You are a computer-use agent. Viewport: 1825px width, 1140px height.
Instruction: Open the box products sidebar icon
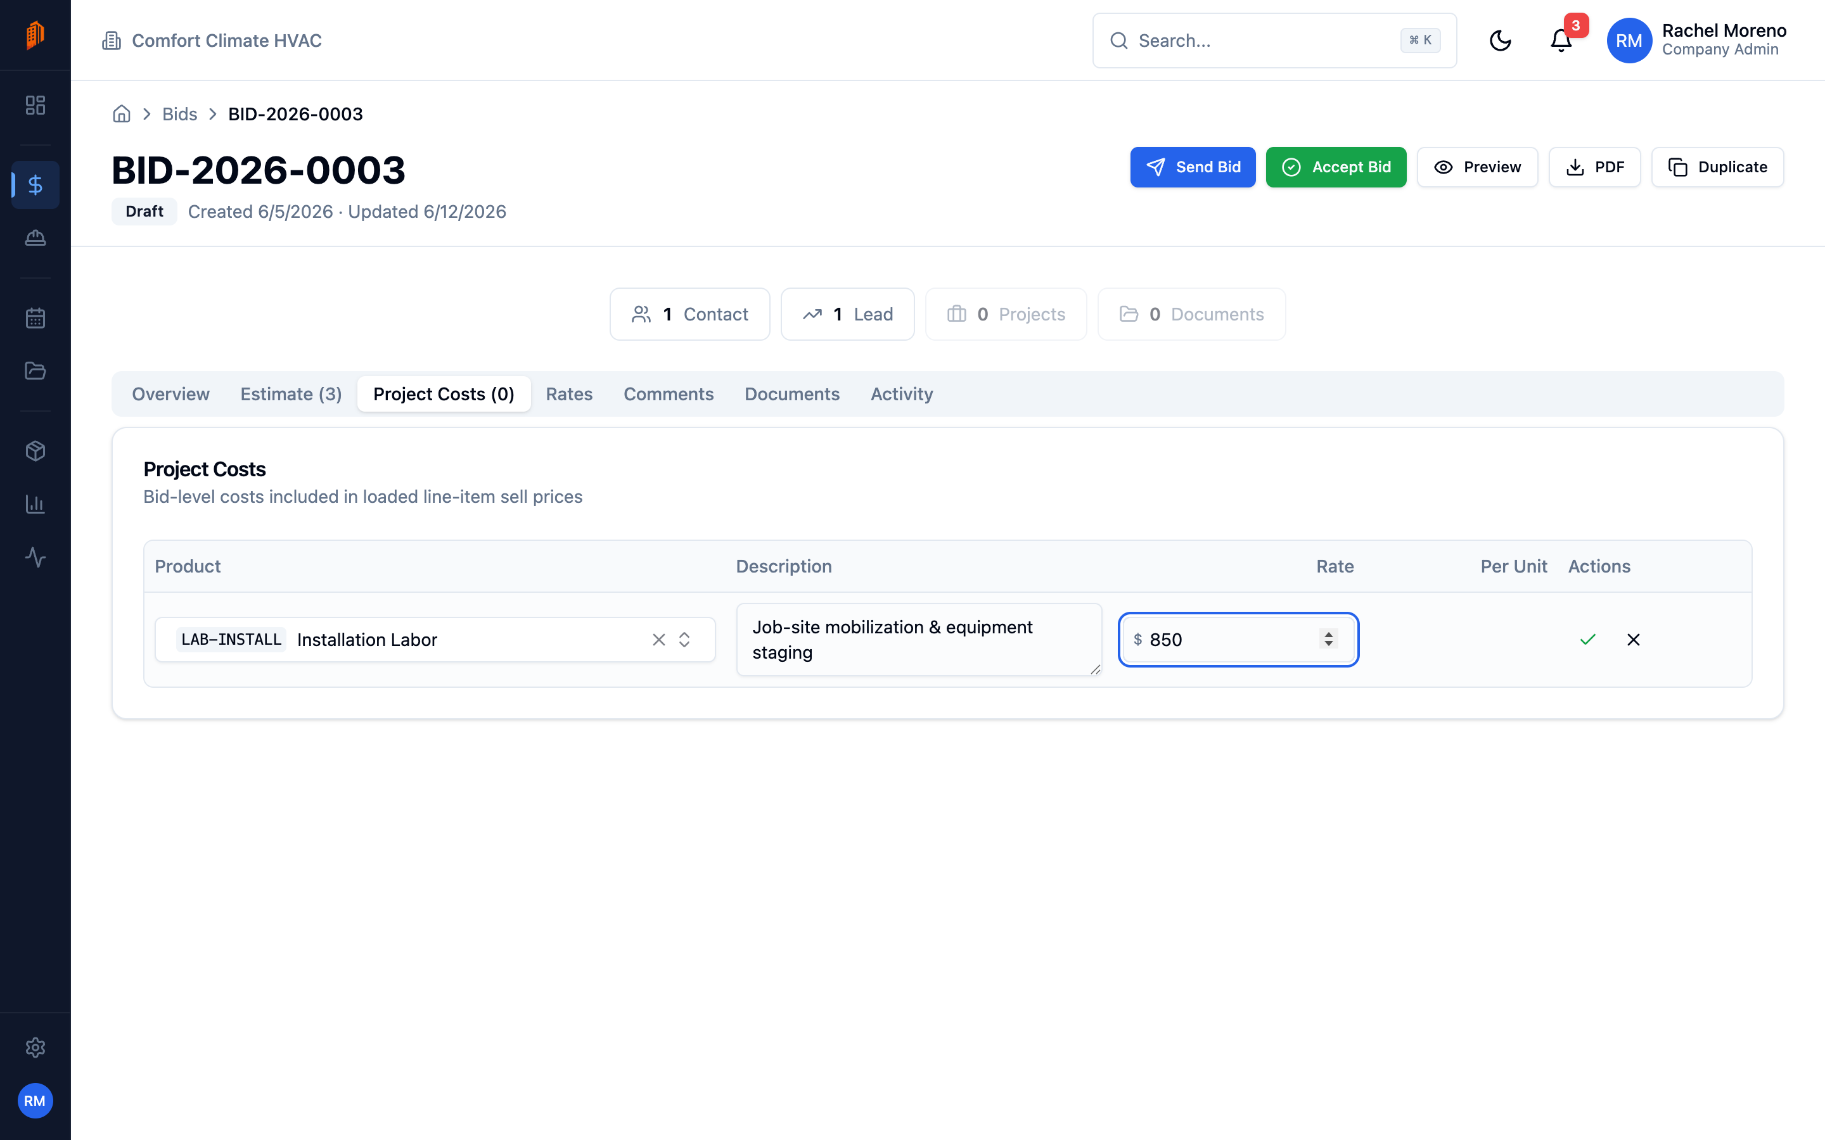pos(35,451)
